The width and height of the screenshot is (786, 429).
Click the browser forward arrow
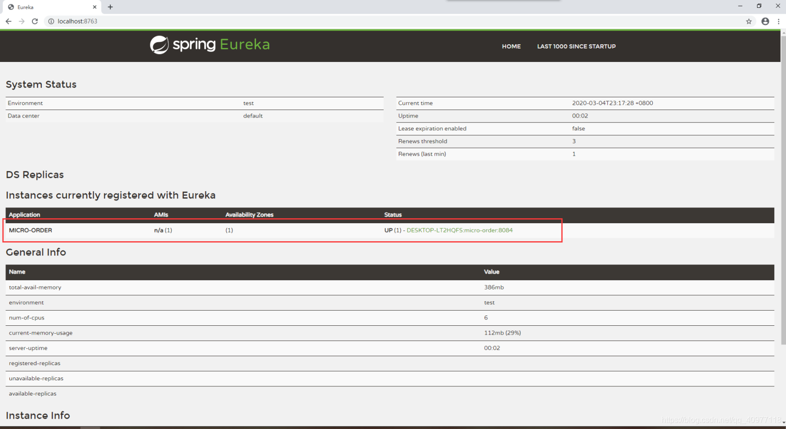coord(22,21)
